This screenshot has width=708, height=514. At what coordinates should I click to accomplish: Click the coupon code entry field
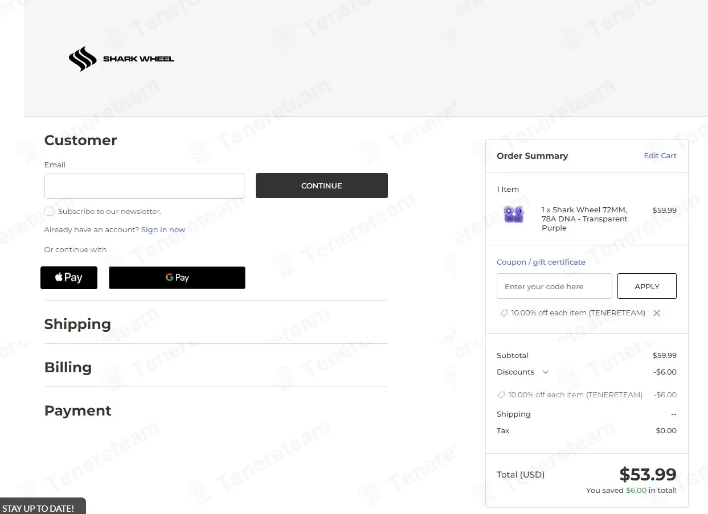tap(554, 286)
